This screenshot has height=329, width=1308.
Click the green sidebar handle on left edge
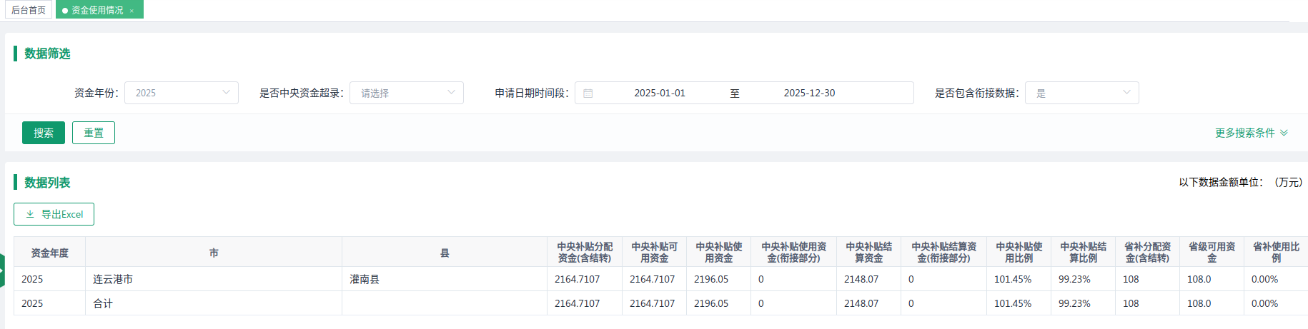click(2, 270)
